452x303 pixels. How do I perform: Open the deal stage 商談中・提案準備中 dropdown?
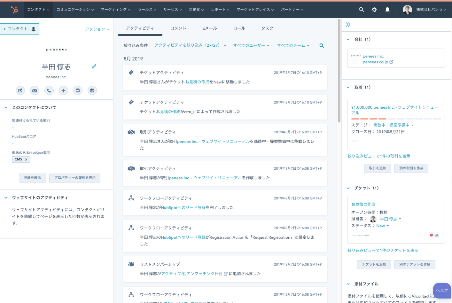pos(393,125)
